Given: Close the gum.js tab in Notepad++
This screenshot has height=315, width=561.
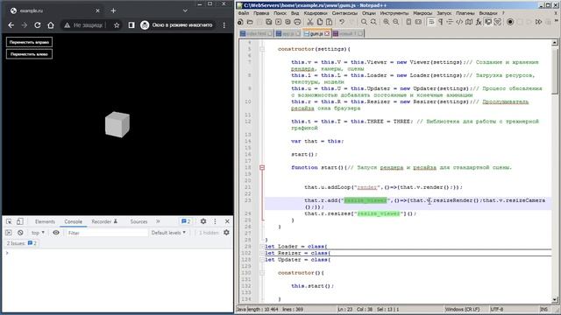Looking at the screenshot, I should pyautogui.click(x=327, y=33).
